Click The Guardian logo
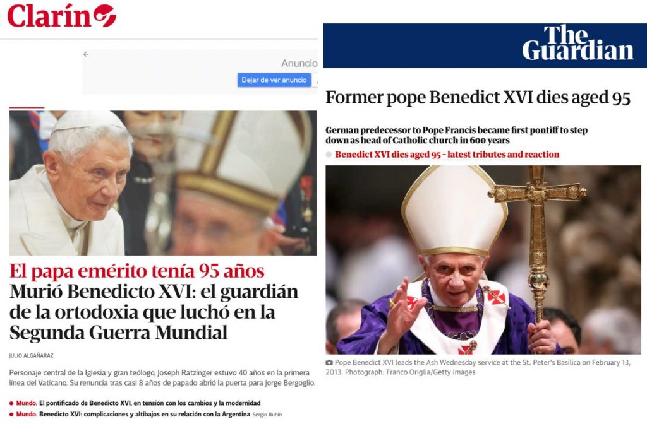 [x=577, y=43]
